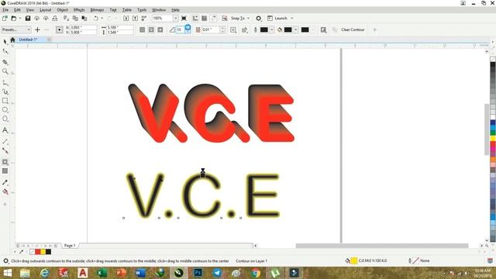Screen dimensions: 496x279
Task: Open the outline color dropdown arrow
Action: pyautogui.click(x=272, y=29)
